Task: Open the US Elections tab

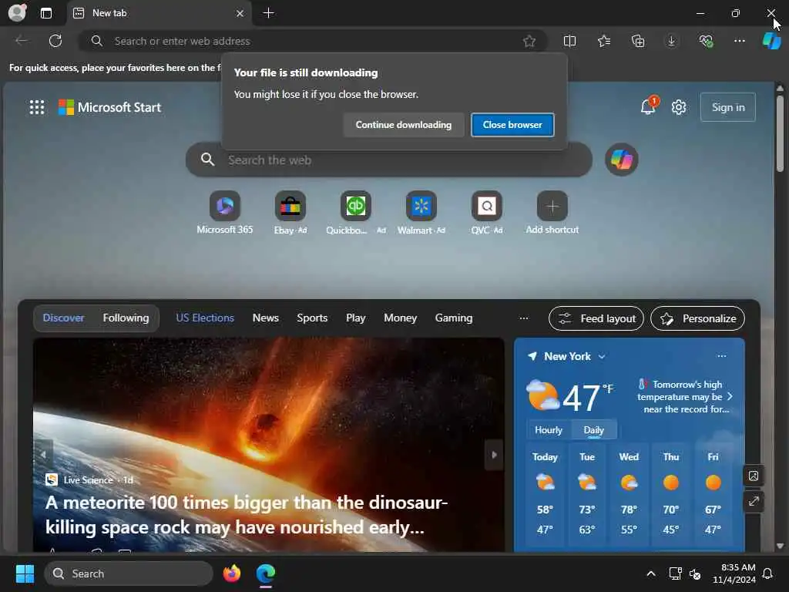Action: 205,318
